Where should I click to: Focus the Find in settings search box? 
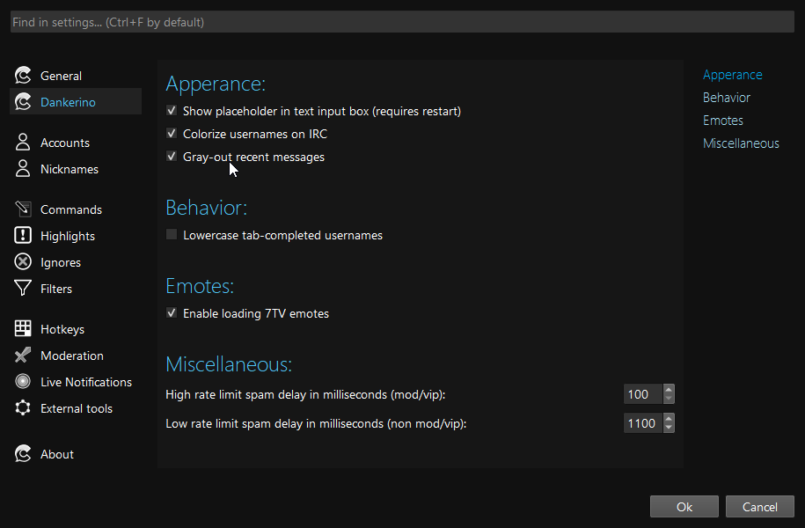pyautogui.click(x=402, y=22)
